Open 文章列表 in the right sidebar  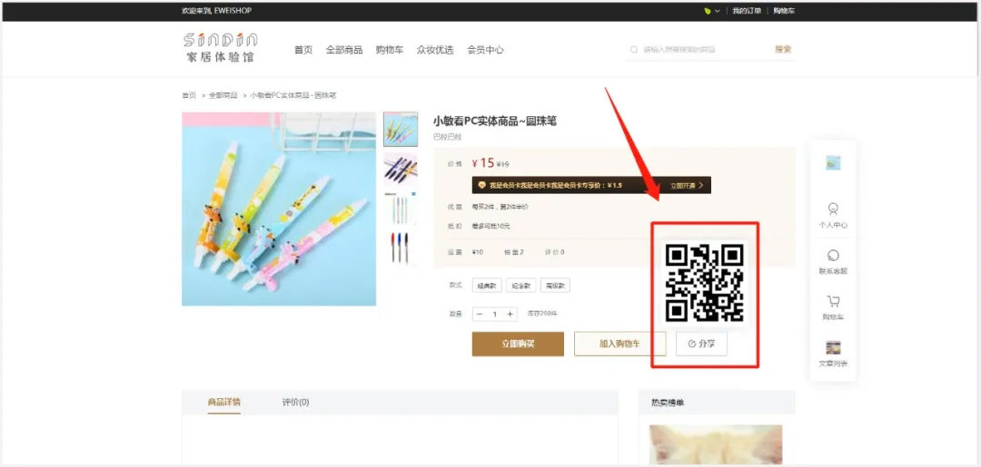click(x=833, y=353)
